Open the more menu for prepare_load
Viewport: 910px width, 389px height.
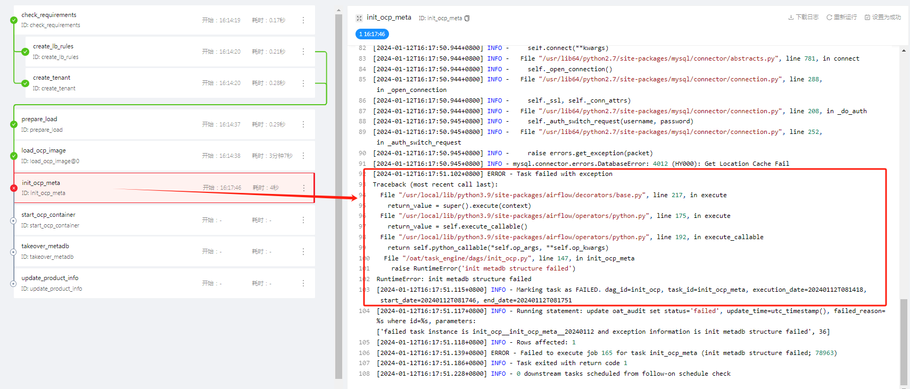[303, 124]
